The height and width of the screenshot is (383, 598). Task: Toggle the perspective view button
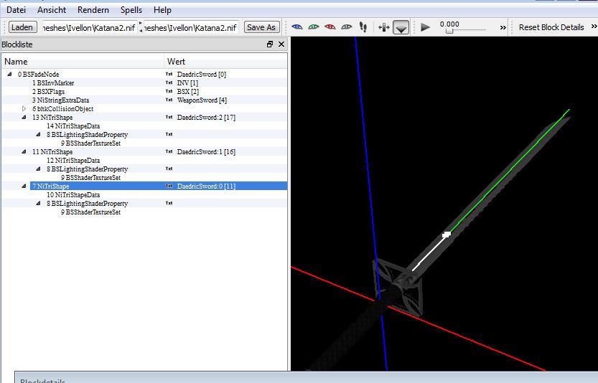401,27
